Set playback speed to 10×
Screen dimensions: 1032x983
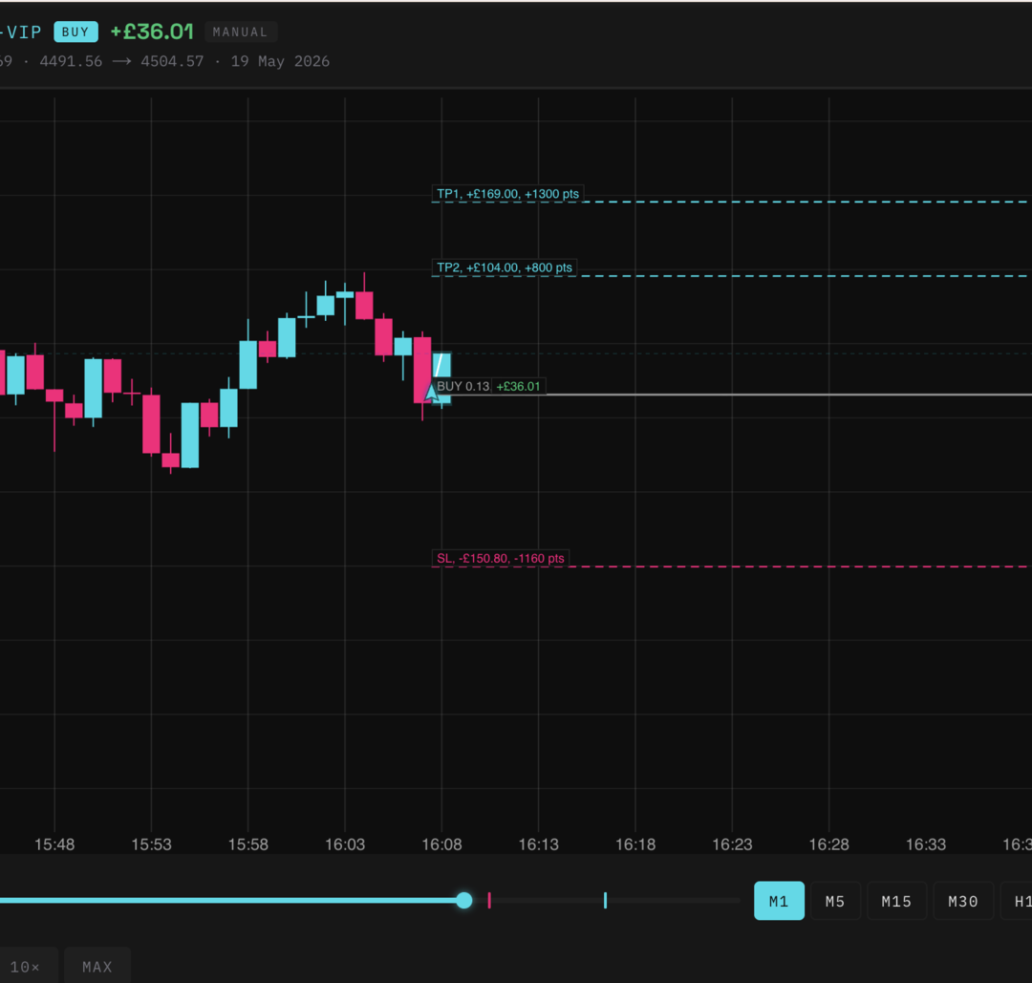pyautogui.click(x=27, y=966)
